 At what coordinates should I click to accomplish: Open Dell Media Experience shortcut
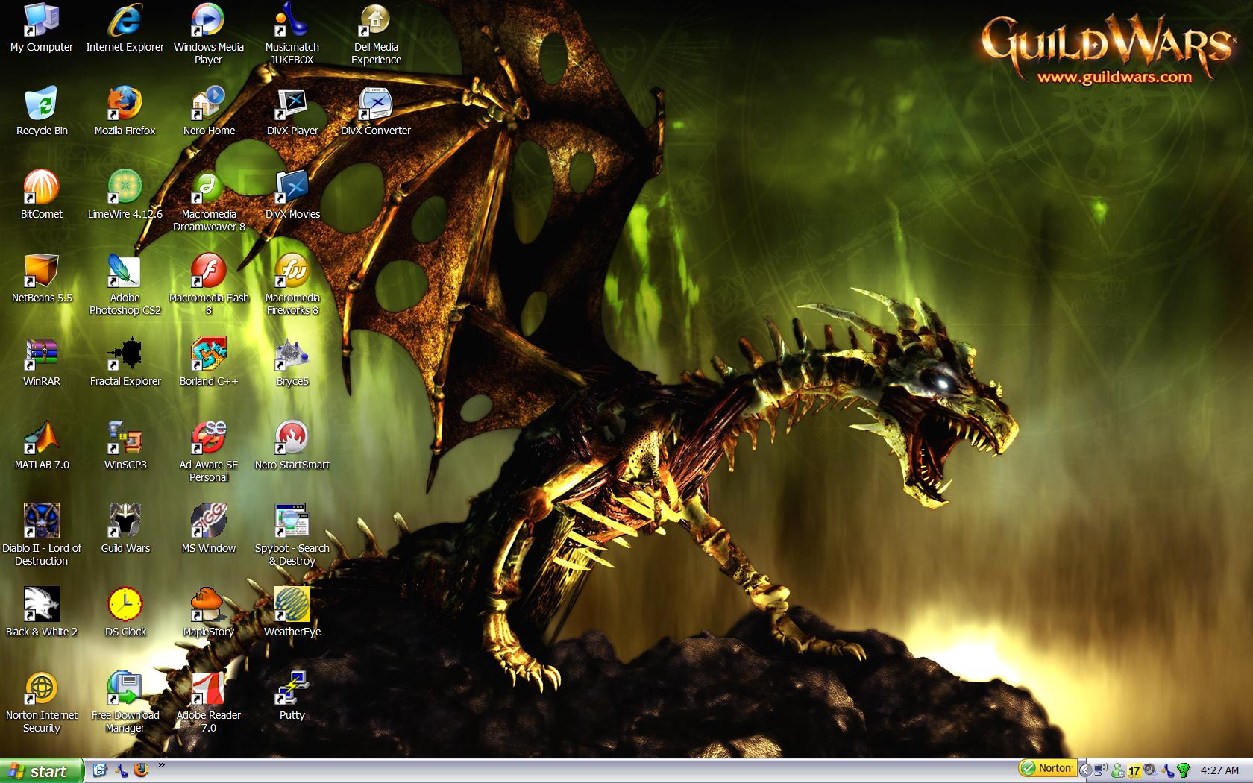click(376, 35)
